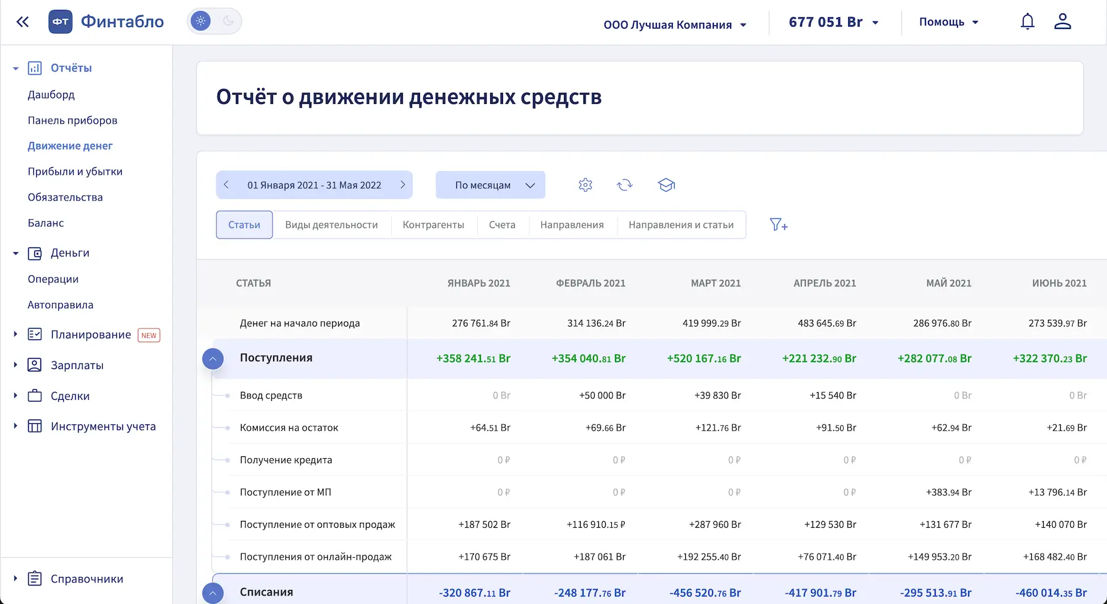Expand the Зарплаты sidebar section arrow
The height and width of the screenshot is (604, 1107).
[x=16, y=365]
